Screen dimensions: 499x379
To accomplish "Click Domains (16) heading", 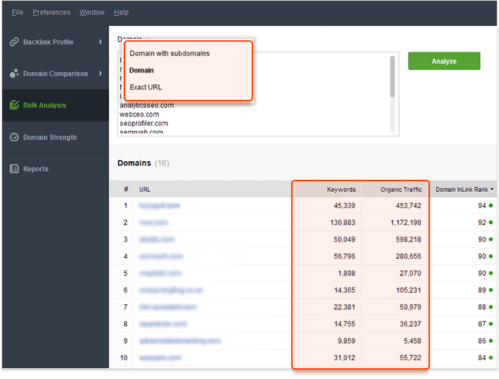I will pos(143,163).
